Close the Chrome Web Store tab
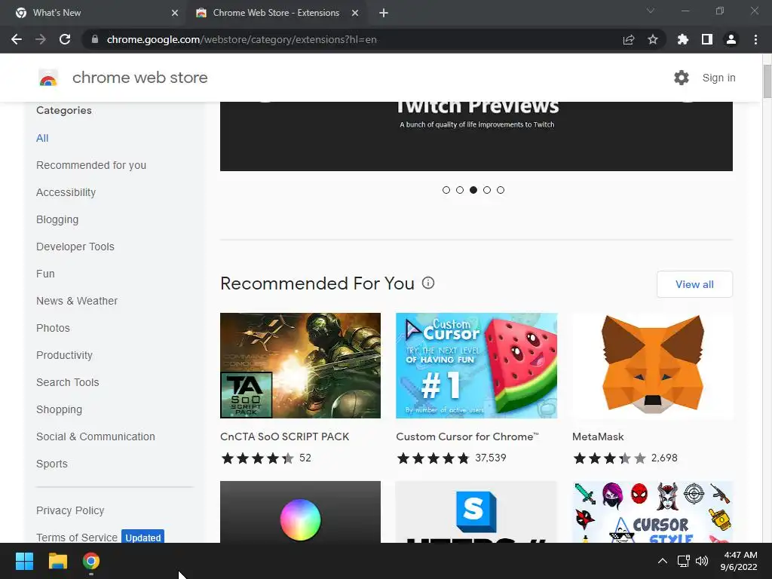The image size is (772, 579). coord(355,13)
